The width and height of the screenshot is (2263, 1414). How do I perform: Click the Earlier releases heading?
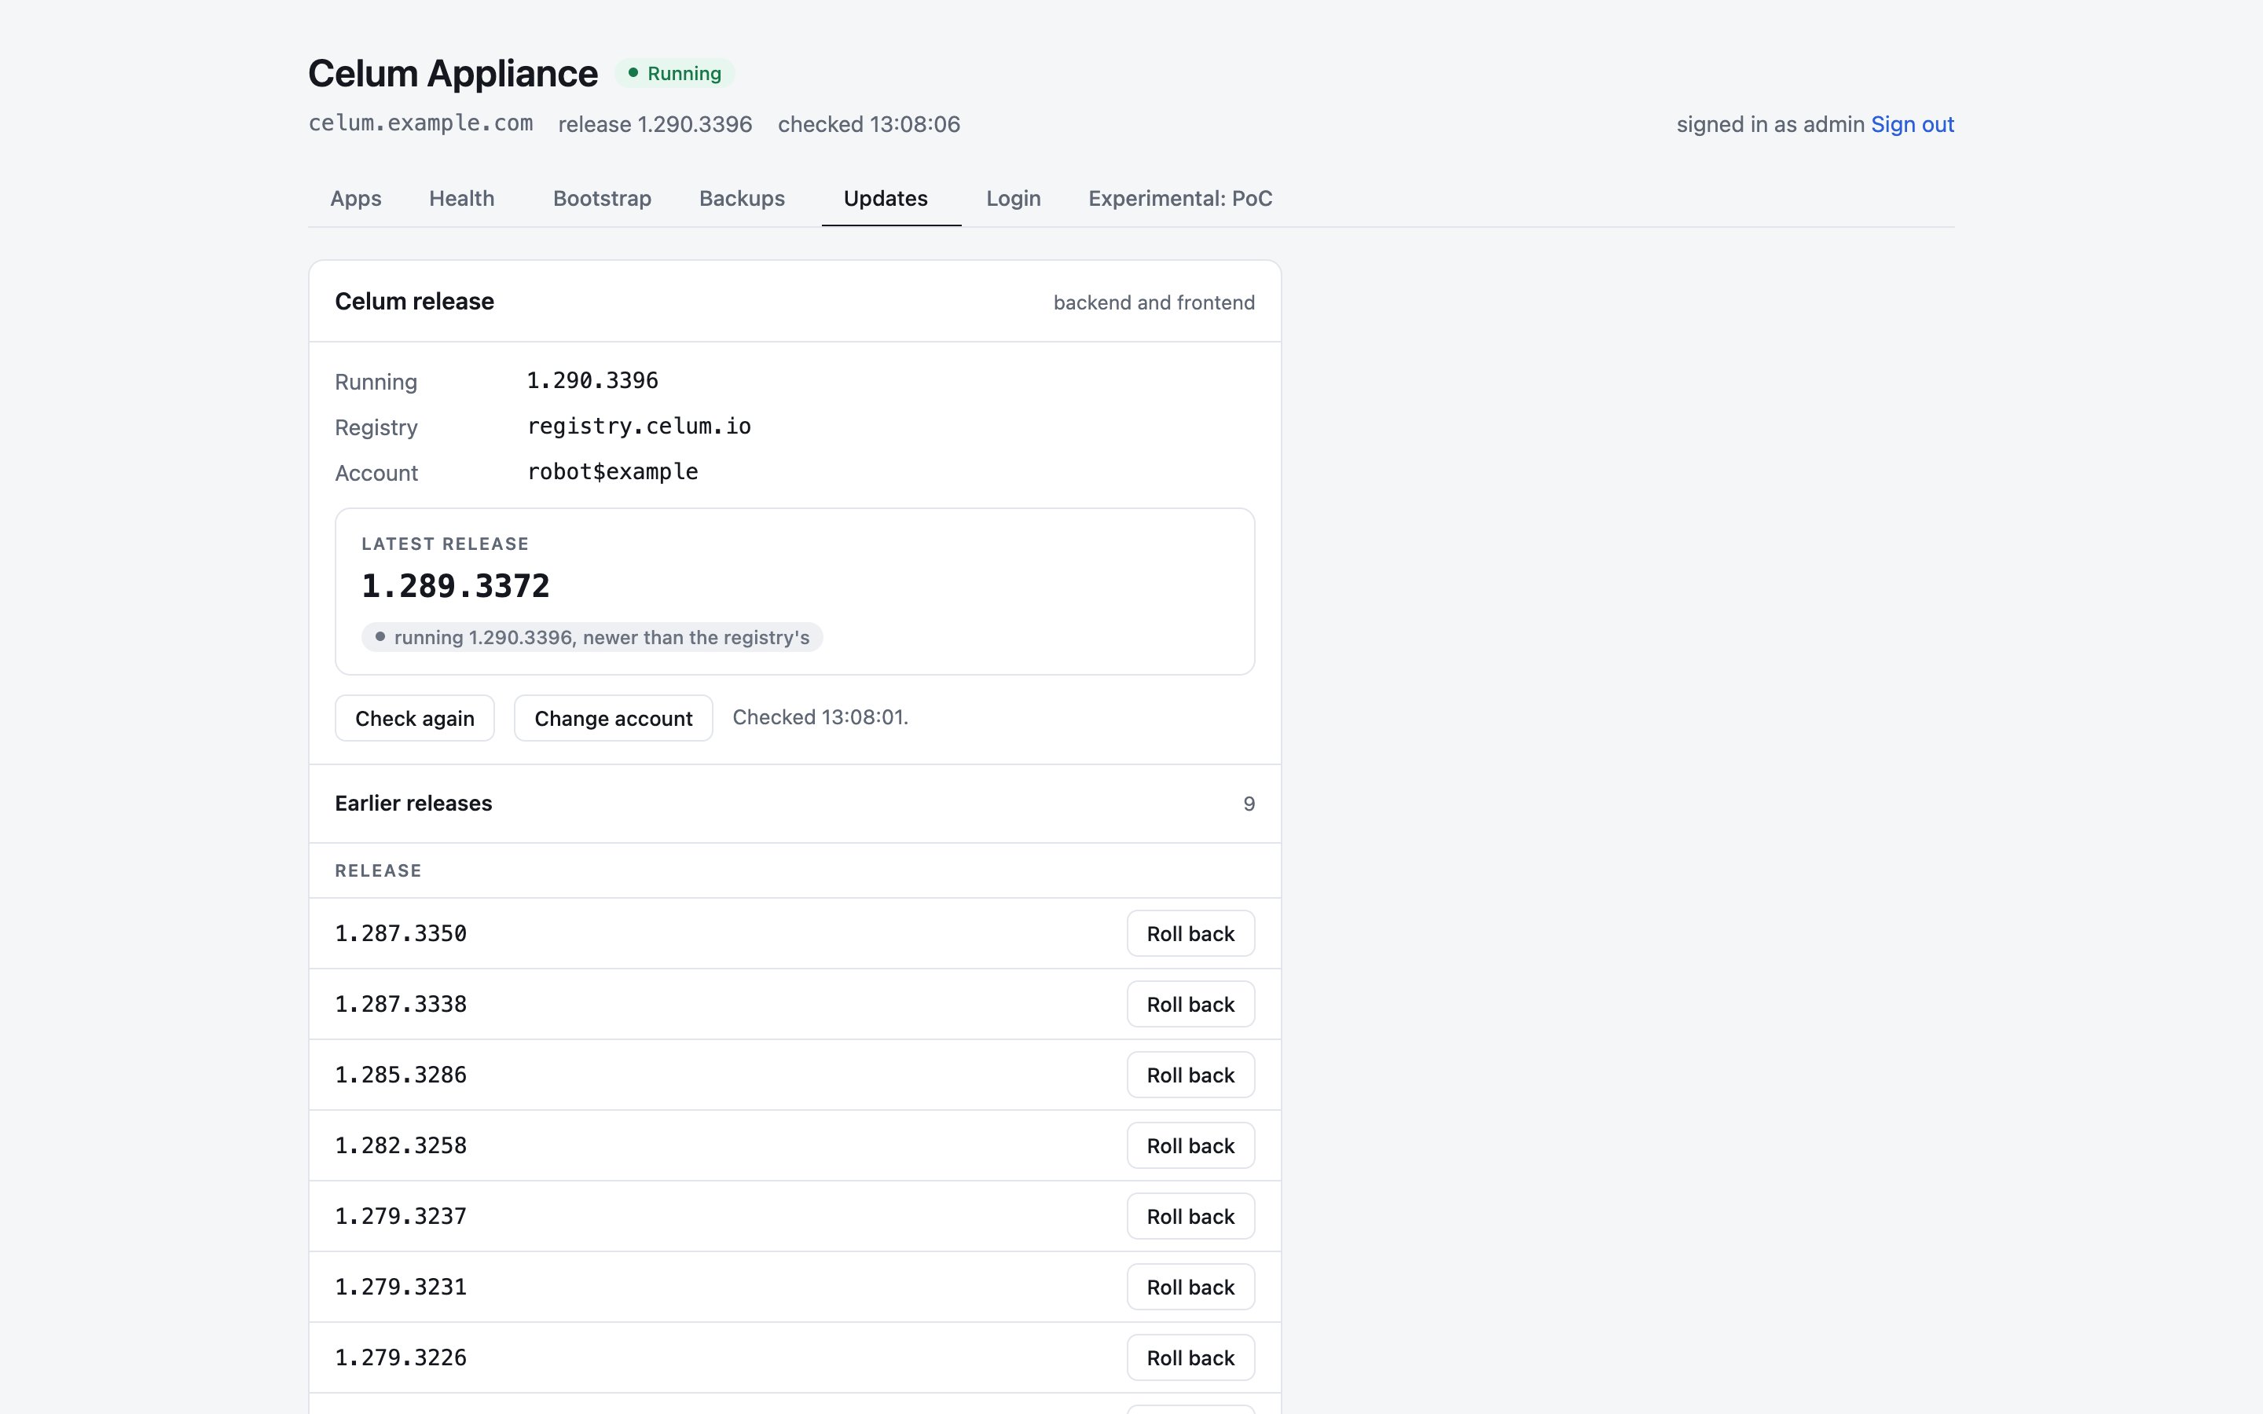[x=413, y=804]
